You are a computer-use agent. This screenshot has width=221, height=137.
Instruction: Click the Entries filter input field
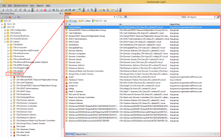tap(91, 17)
